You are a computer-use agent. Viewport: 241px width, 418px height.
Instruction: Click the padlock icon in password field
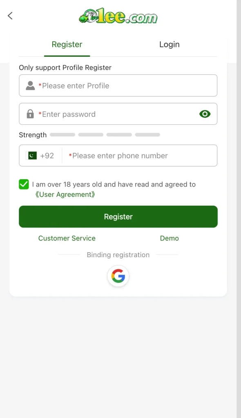pyautogui.click(x=30, y=114)
